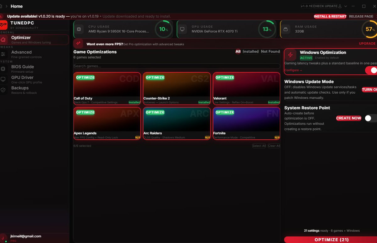This screenshot has width=377, height=243.
Task: Toggle OPTIMIZE badge on Arc Raiders card
Action: [x=155, y=112]
